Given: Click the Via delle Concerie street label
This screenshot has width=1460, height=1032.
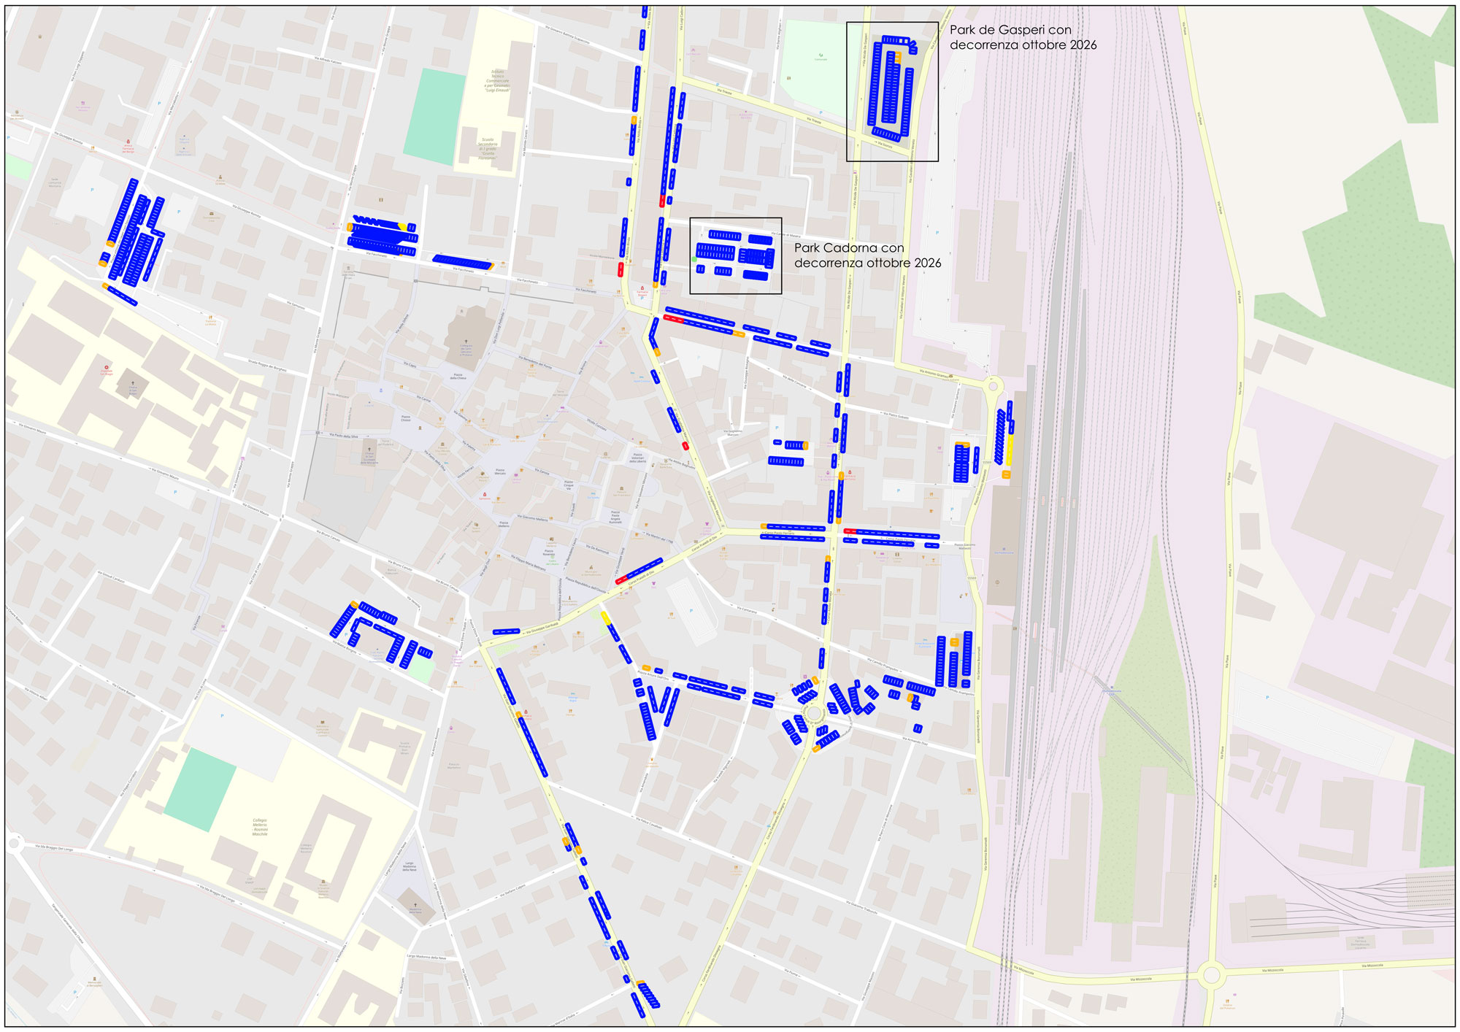Looking at the screenshot, I should 794,381.
